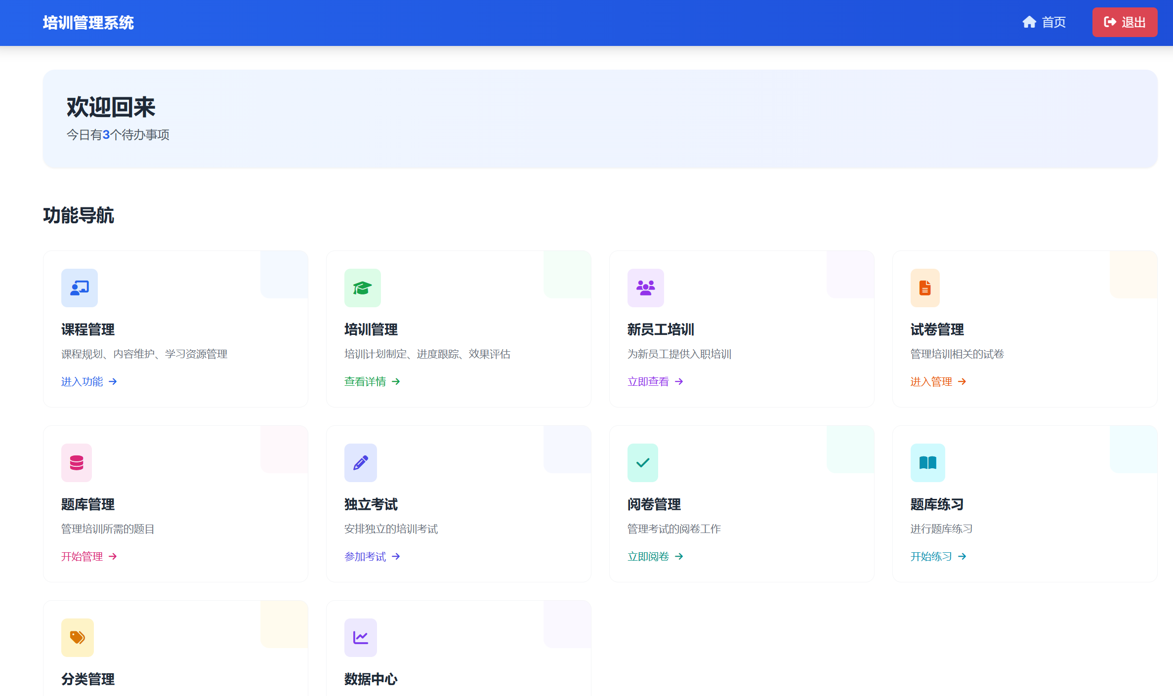Screen dimensions: 1173x696
Task: Click the checkmark icon for 阅卷管理
Action: (642, 463)
